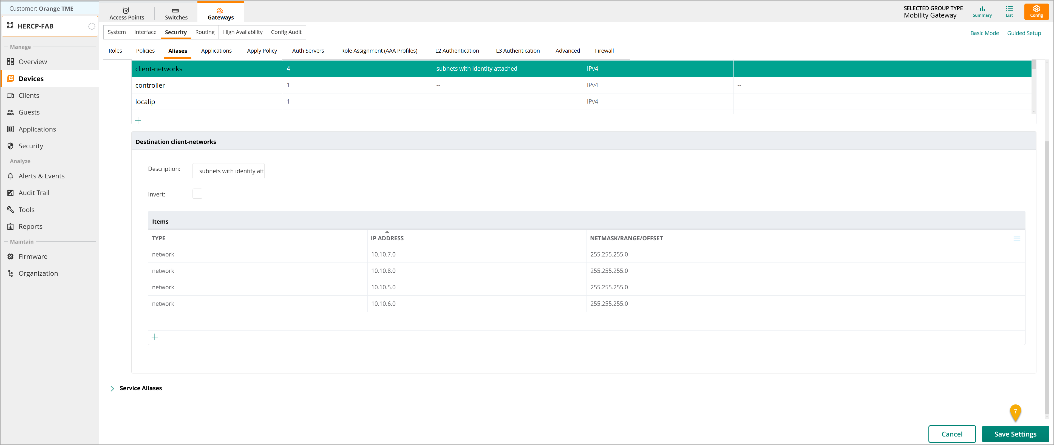Add a new network alias with plus icon

138,121
